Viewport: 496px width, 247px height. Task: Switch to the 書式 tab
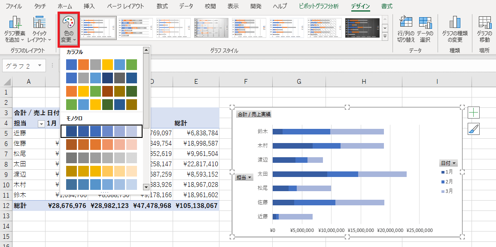point(386,6)
